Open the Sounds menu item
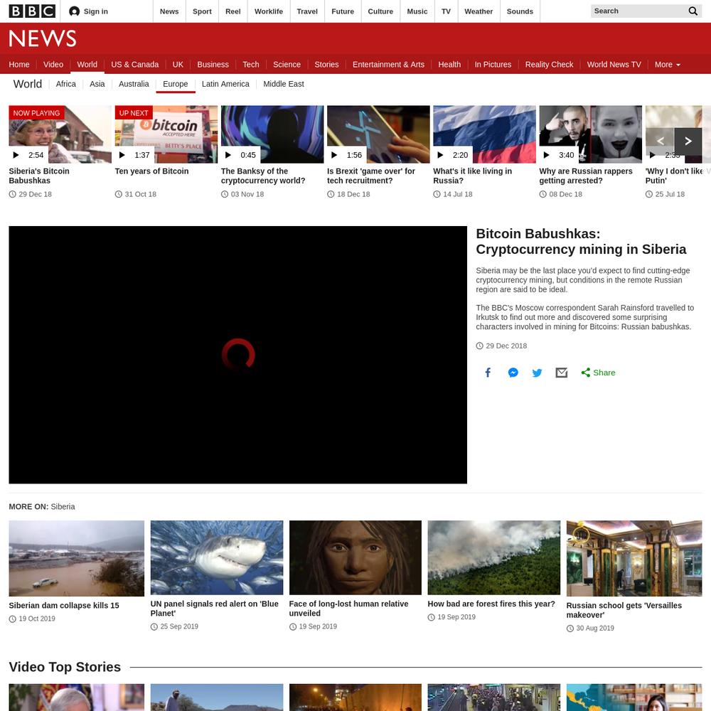This screenshot has width=711, height=711. 520,11
